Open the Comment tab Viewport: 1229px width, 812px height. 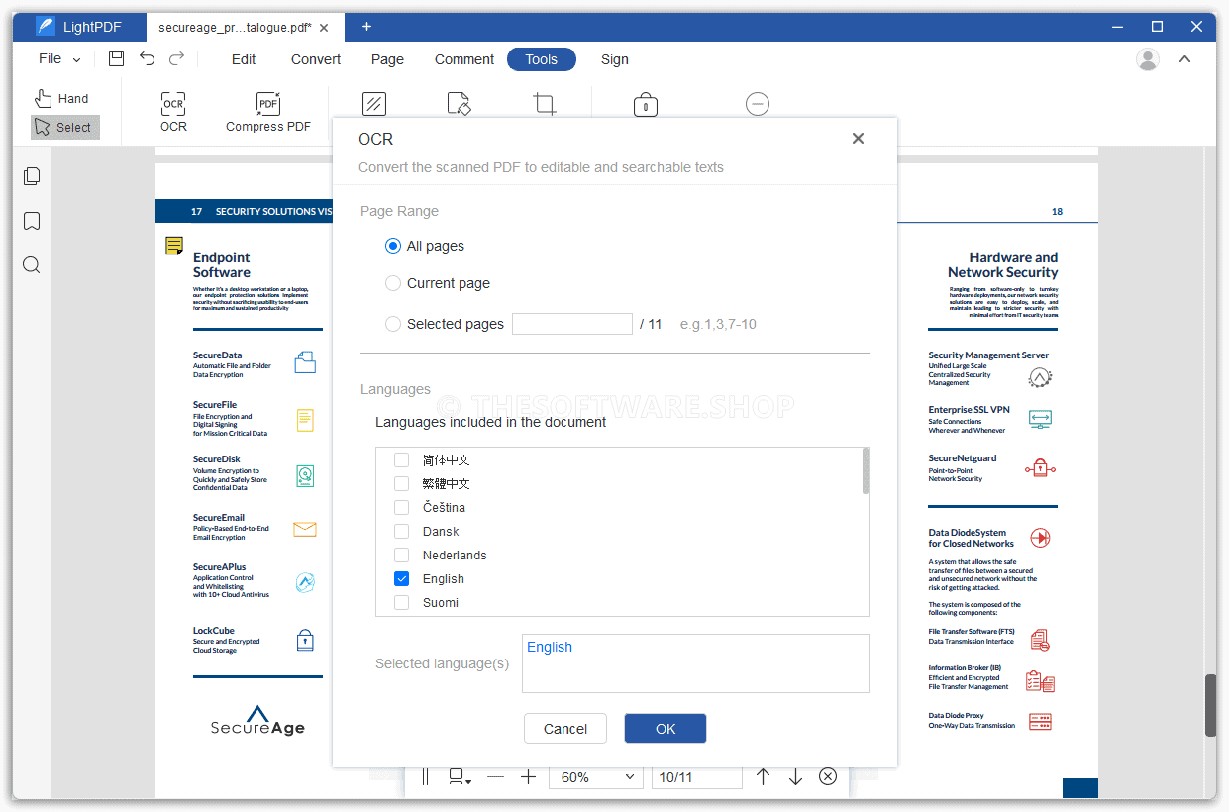click(x=464, y=59)
